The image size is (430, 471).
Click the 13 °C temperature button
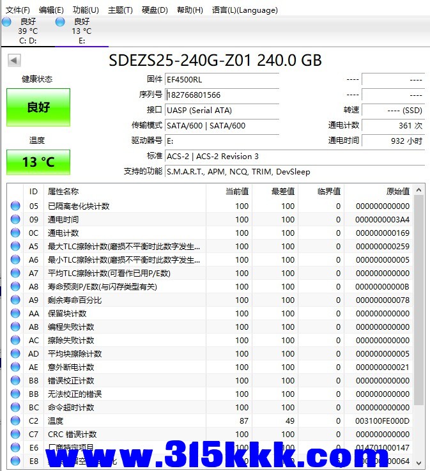(x=38, y=162)
